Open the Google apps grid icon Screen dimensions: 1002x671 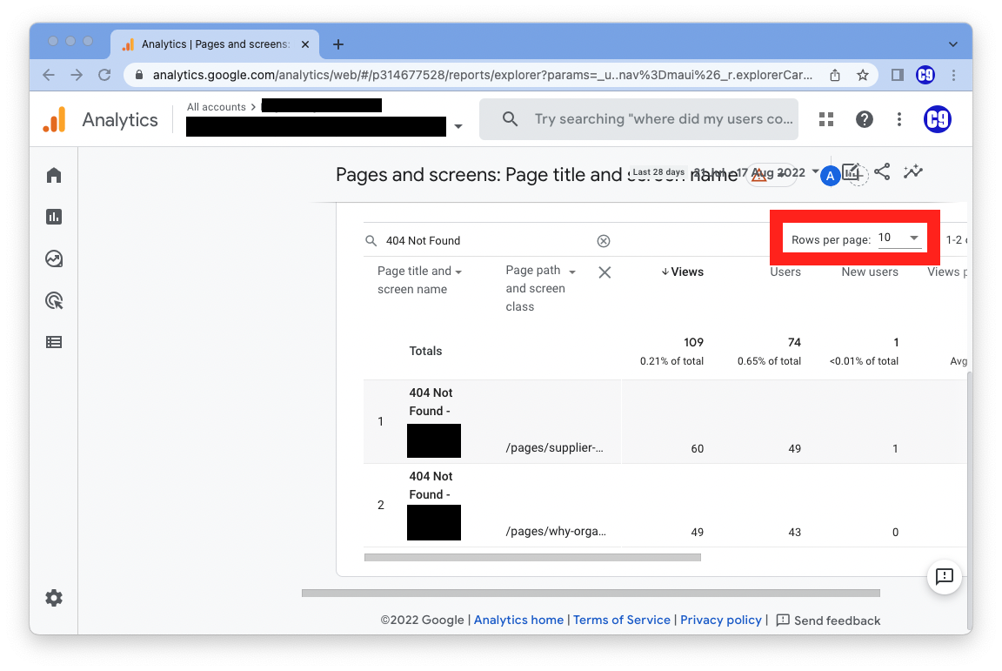826,119
